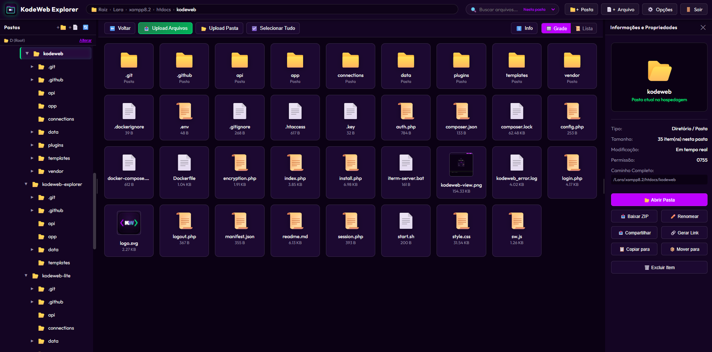
Task: Select the .htaccess file
Action: 295,118
